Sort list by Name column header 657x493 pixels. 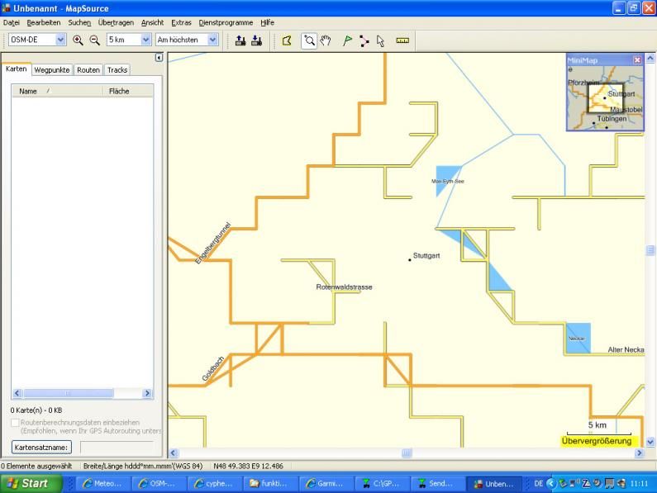57,91
